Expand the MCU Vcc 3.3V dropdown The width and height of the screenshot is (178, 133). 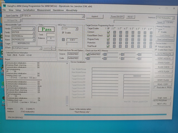tap(77, 29)
